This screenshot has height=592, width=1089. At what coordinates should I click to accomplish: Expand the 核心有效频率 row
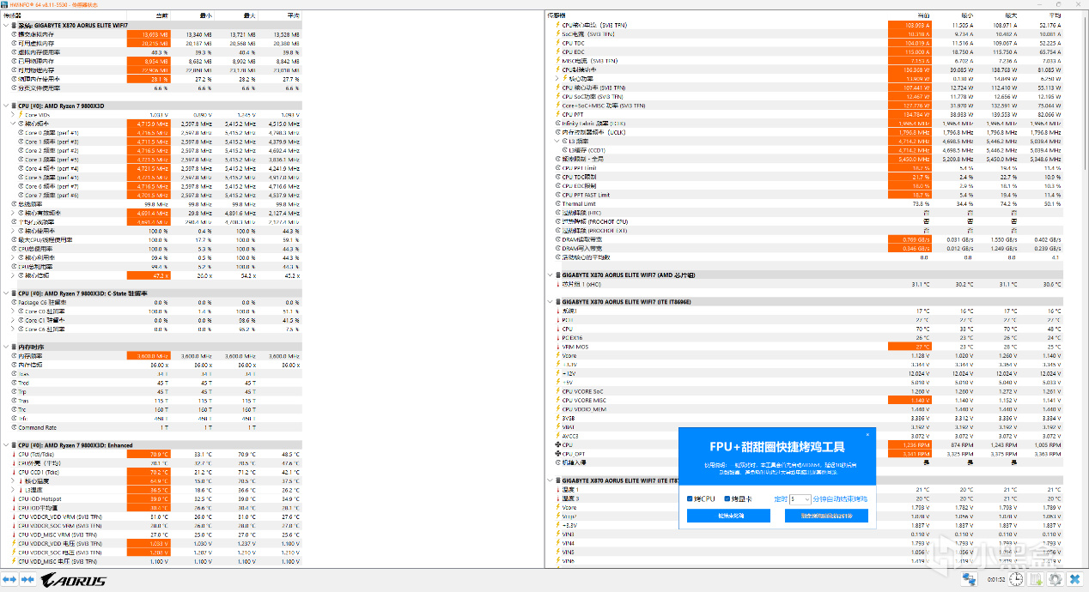13,213
